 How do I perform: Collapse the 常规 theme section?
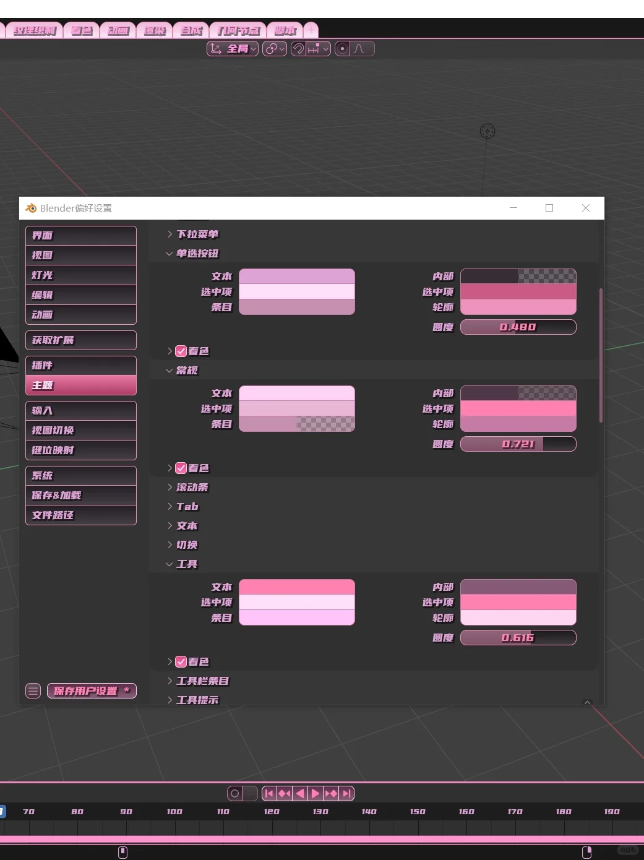tap(182, 371)
